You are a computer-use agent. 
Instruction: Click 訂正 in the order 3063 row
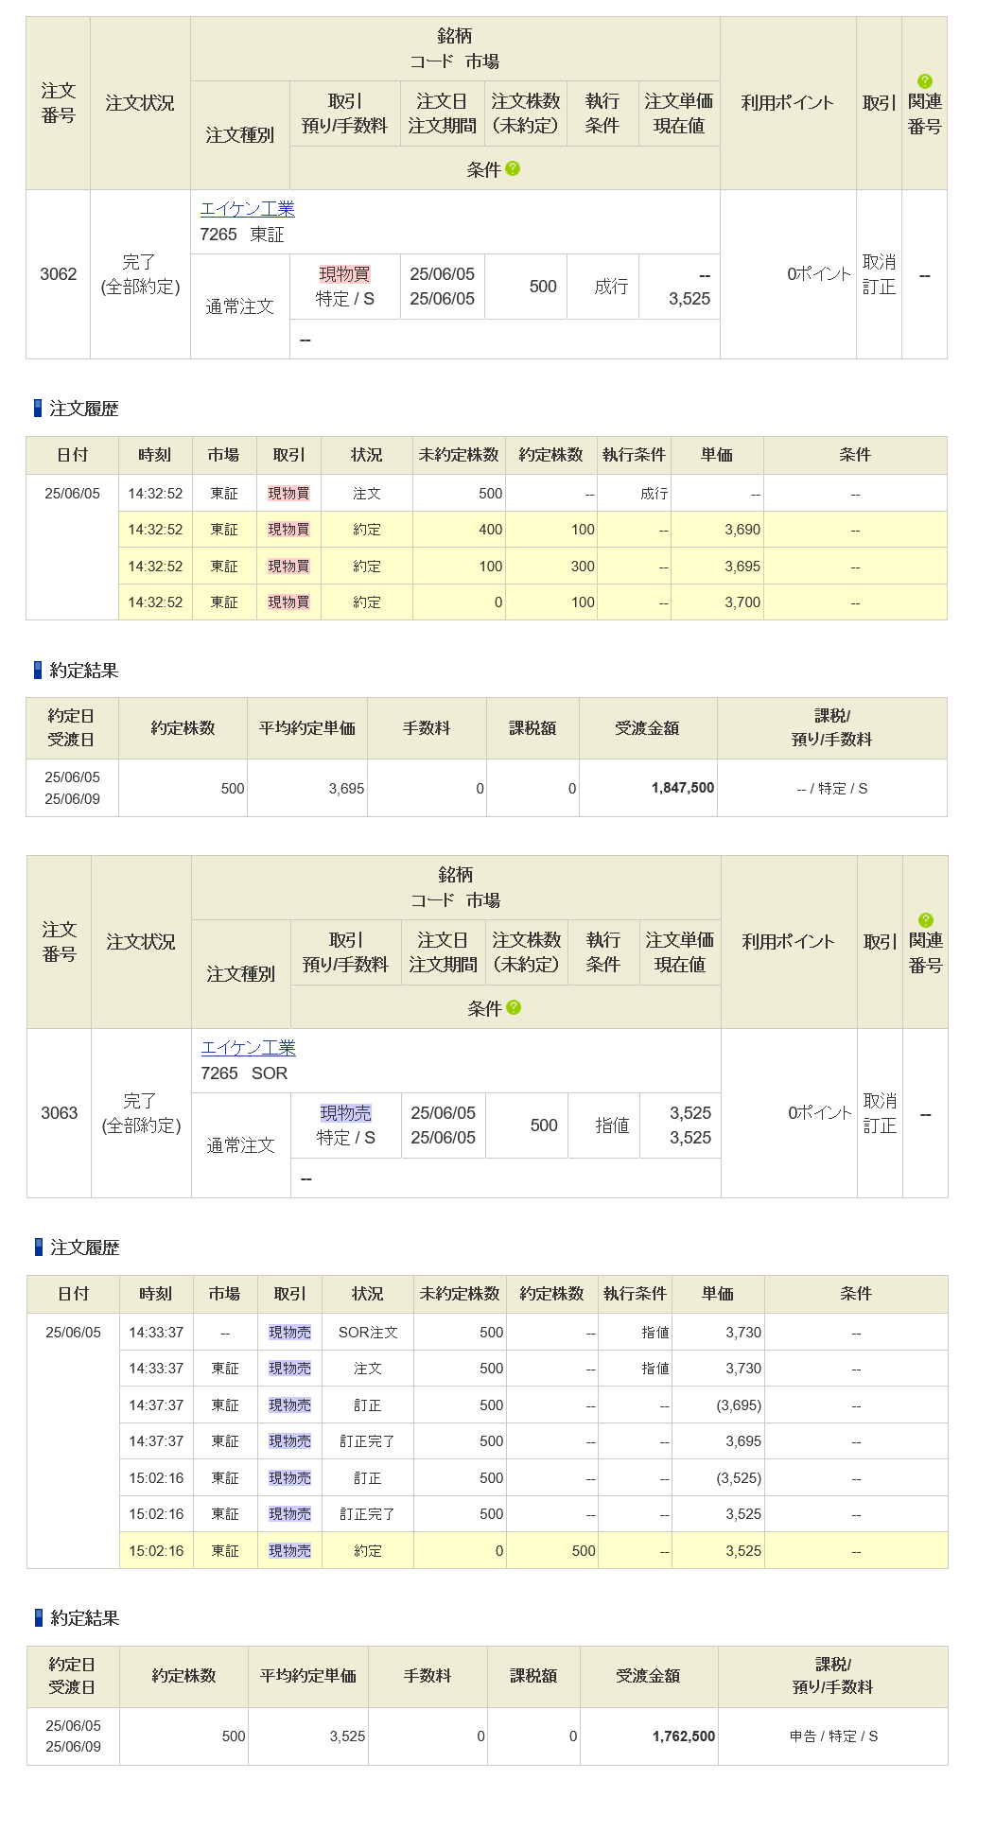880,1125
